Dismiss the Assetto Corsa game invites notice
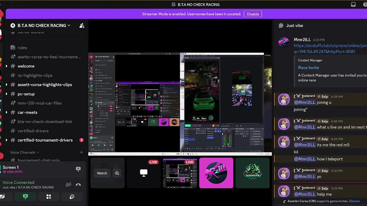 354,201
